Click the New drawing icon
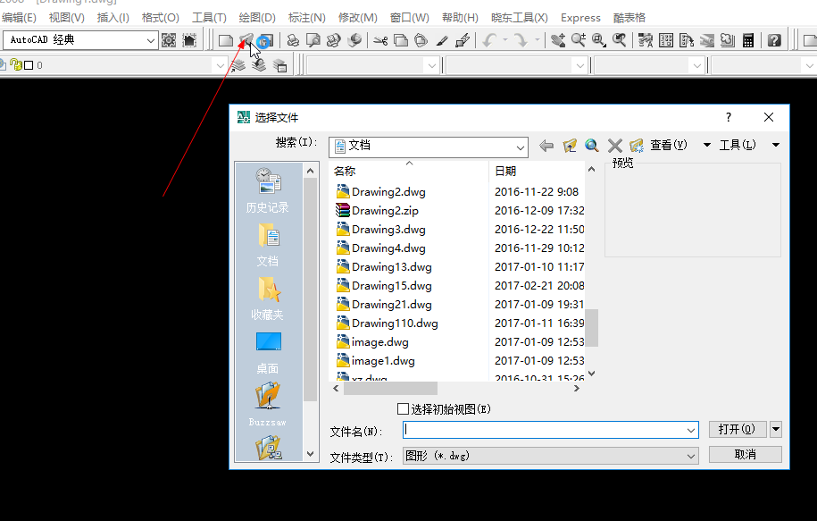Image resolution: width=817 pixels, height=521 pixels. (x=225, y=40)
